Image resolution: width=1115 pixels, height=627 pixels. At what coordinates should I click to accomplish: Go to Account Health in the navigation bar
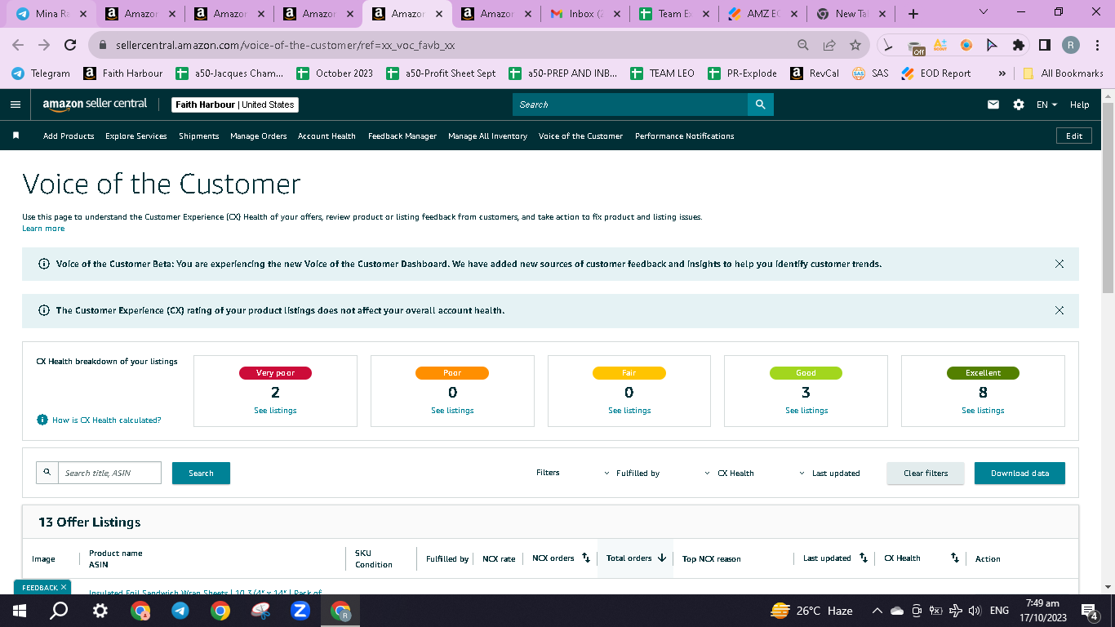[327, 136]
